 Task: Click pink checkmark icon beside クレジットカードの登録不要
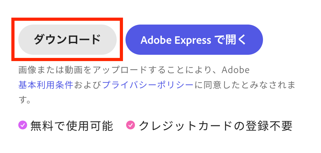point(131,125)
